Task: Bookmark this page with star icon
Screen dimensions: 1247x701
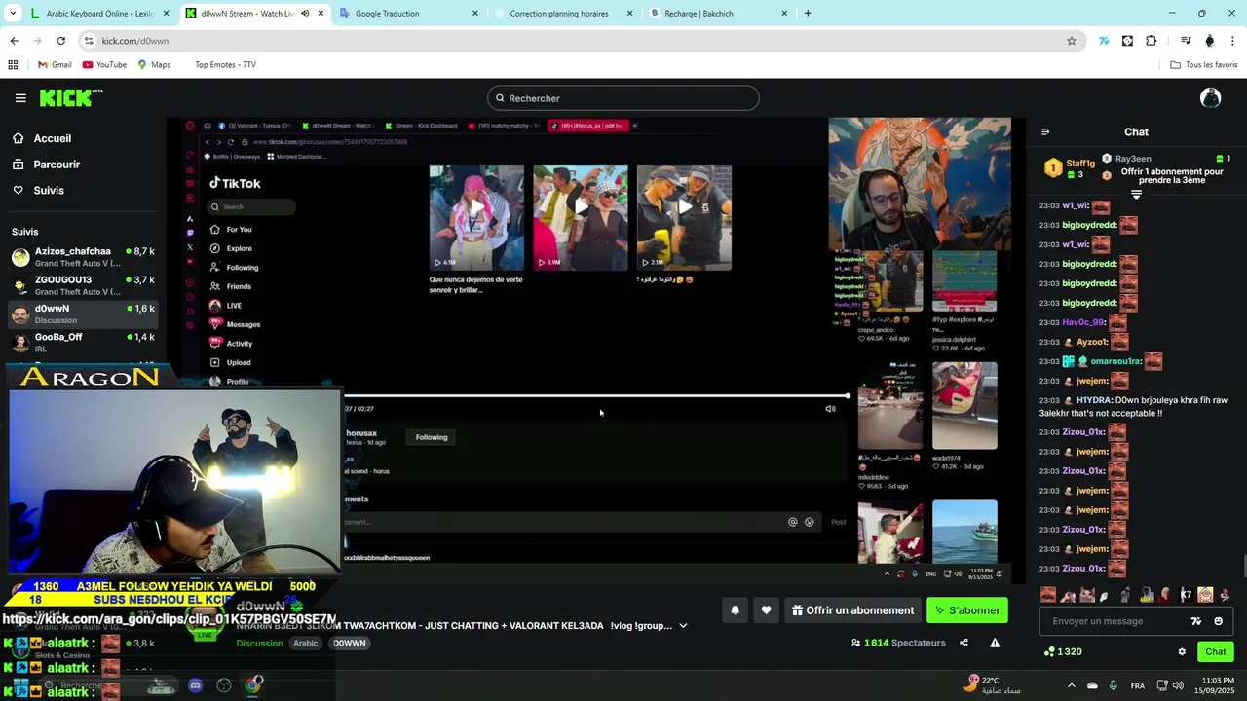Action: coord(1072,41)
